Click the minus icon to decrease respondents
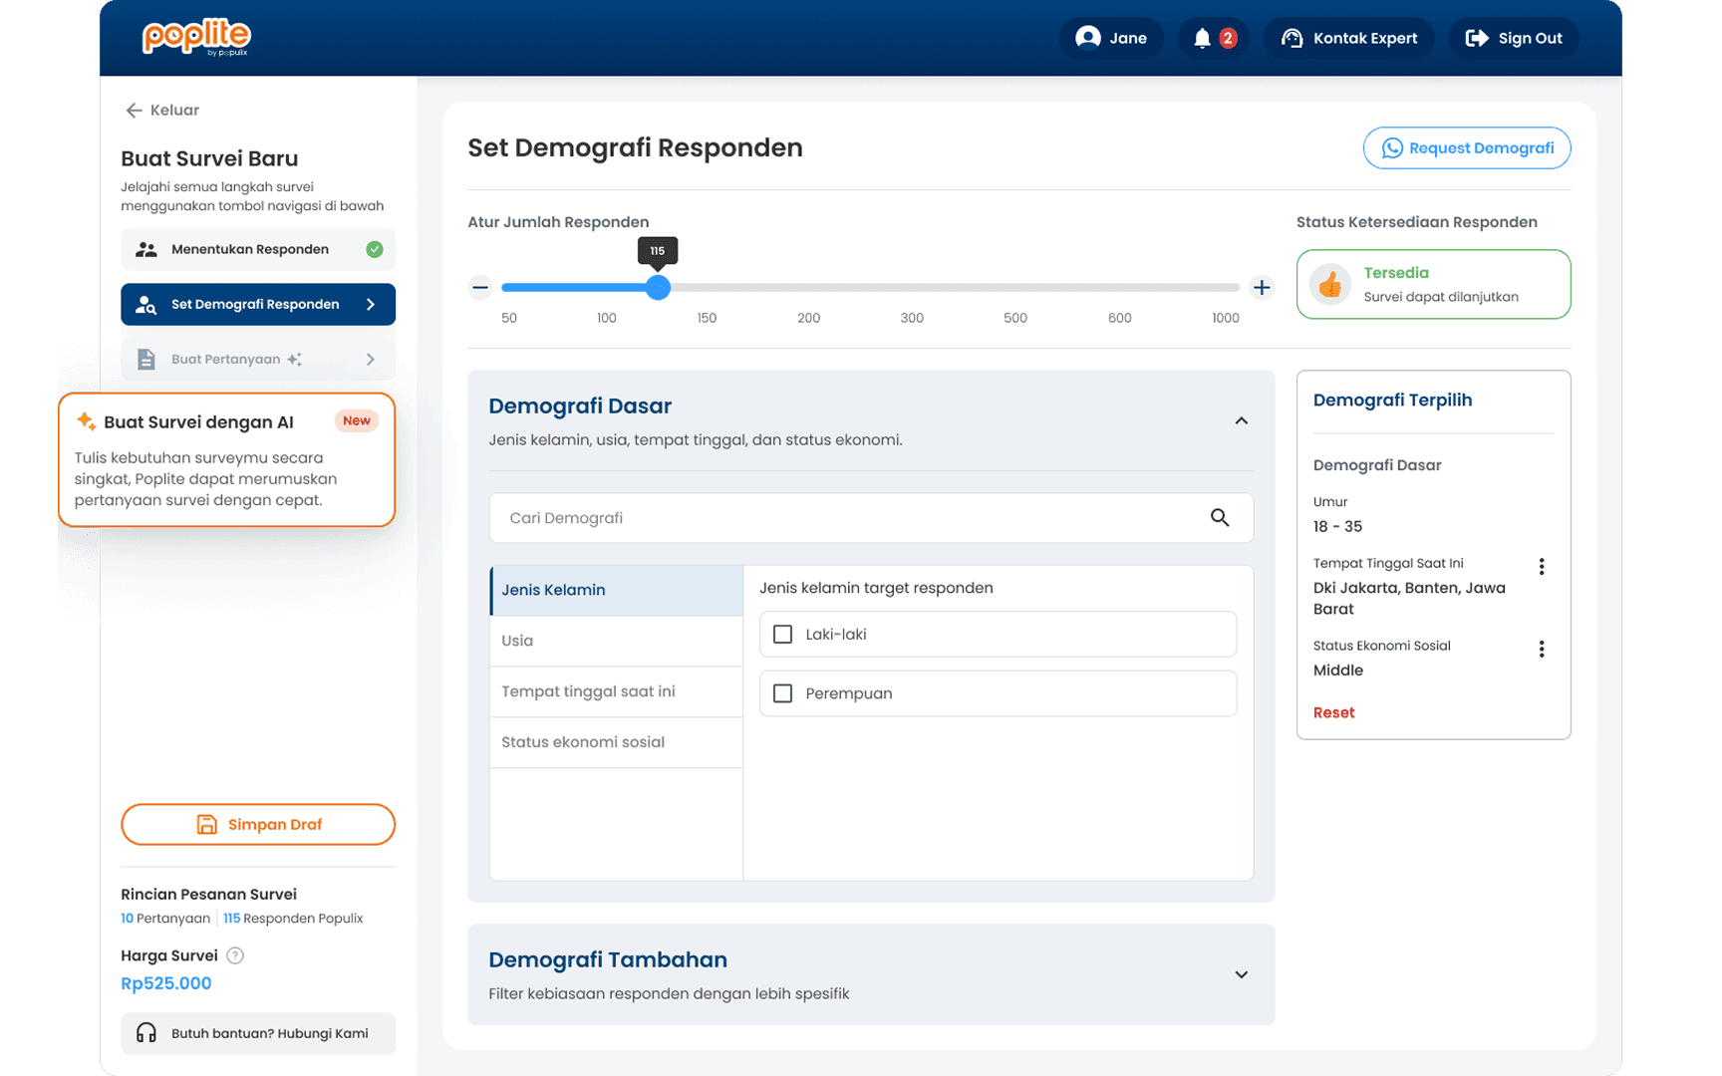This screenshot has height=1076, width=1722. [x=480, y=288]
